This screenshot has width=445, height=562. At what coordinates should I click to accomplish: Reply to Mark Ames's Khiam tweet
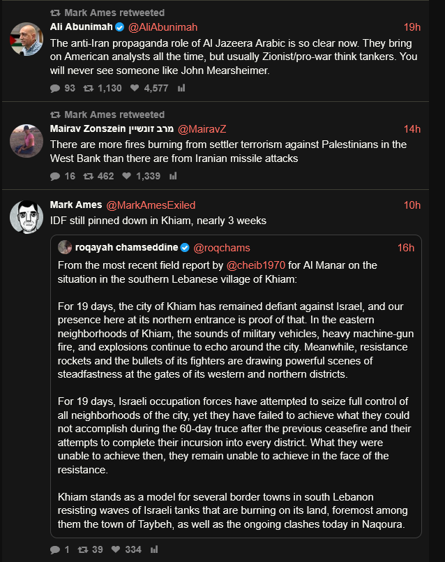[55, 549]
